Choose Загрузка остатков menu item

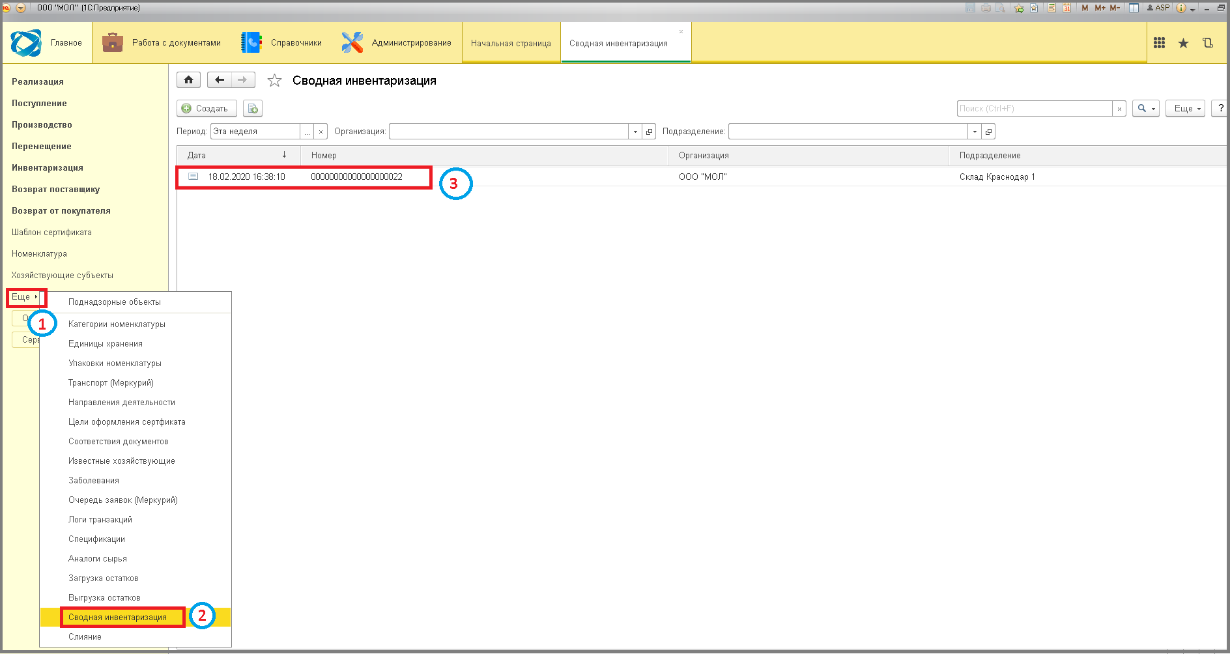click(x=104, y=578)
